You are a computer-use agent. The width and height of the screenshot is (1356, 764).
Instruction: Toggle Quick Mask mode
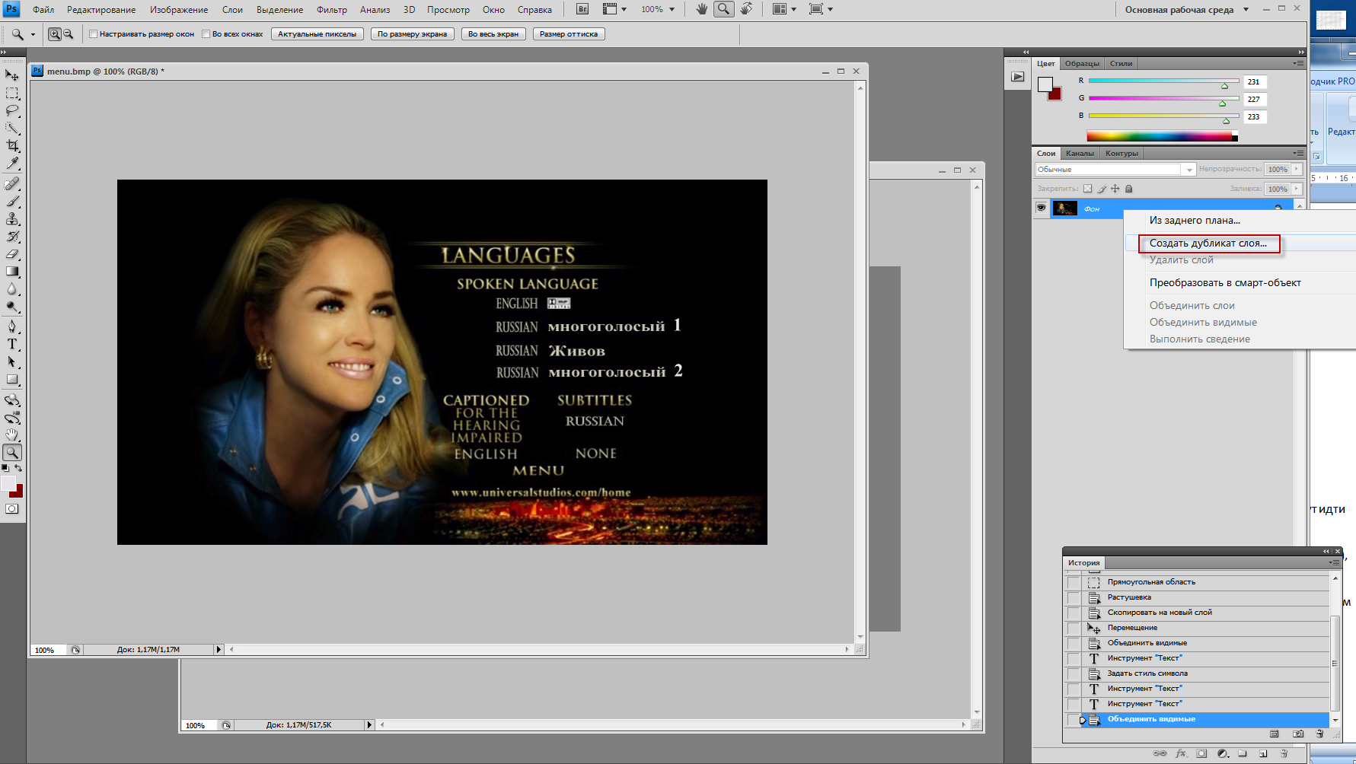pos(12,509)
